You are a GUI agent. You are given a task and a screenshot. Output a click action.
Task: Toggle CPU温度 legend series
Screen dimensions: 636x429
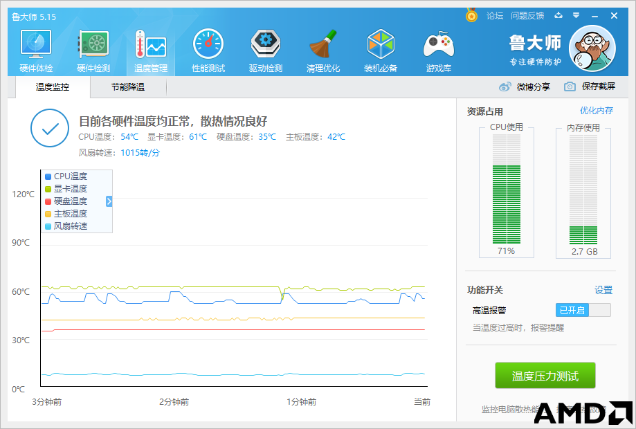pos(66,176)
